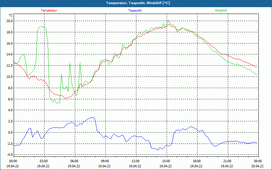This screenshot has height=170, width=272.
Task: Click the 0,0 y-axis value
Action: (11, 132)
